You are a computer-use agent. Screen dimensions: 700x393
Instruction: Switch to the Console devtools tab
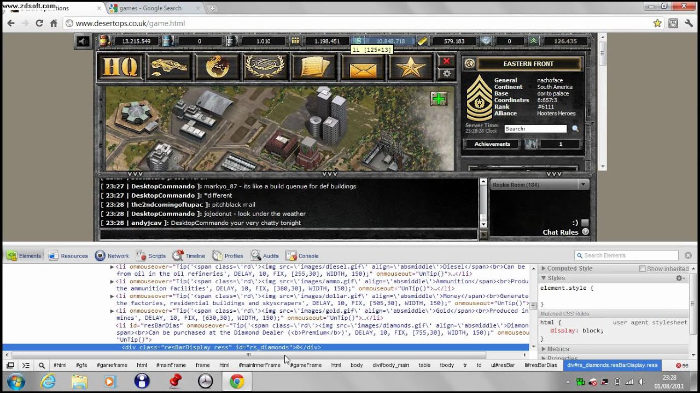(x=302, y=255)
